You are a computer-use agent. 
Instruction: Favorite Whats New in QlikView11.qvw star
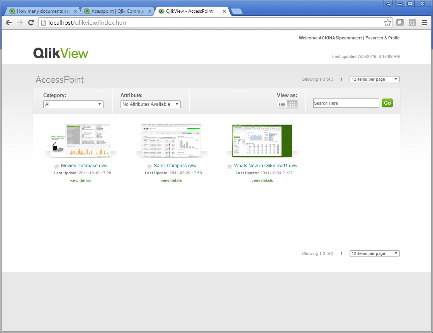click(x=230, y=166)
